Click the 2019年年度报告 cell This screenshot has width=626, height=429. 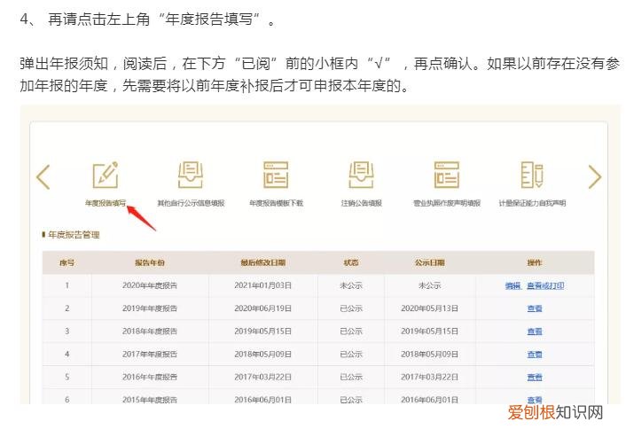(x=150, y=308)
